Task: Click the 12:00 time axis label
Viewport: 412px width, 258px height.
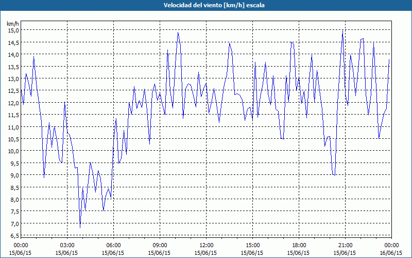Action: click(x=206, y=246)
